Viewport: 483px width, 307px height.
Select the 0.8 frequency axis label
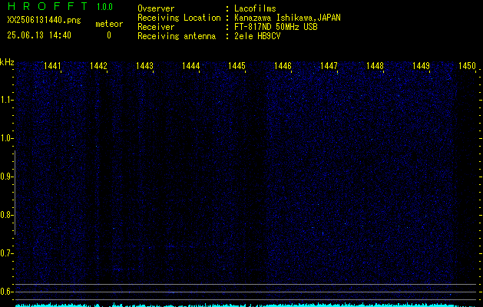point(6,215)
